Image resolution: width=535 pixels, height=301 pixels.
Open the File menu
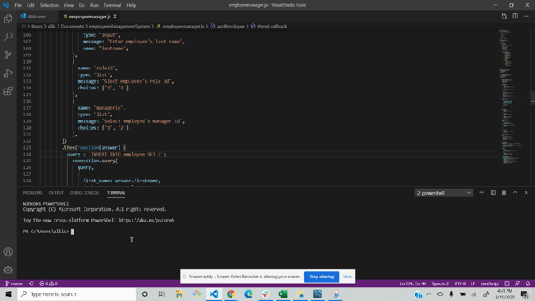pyautogui.click(x=18, y=5)
